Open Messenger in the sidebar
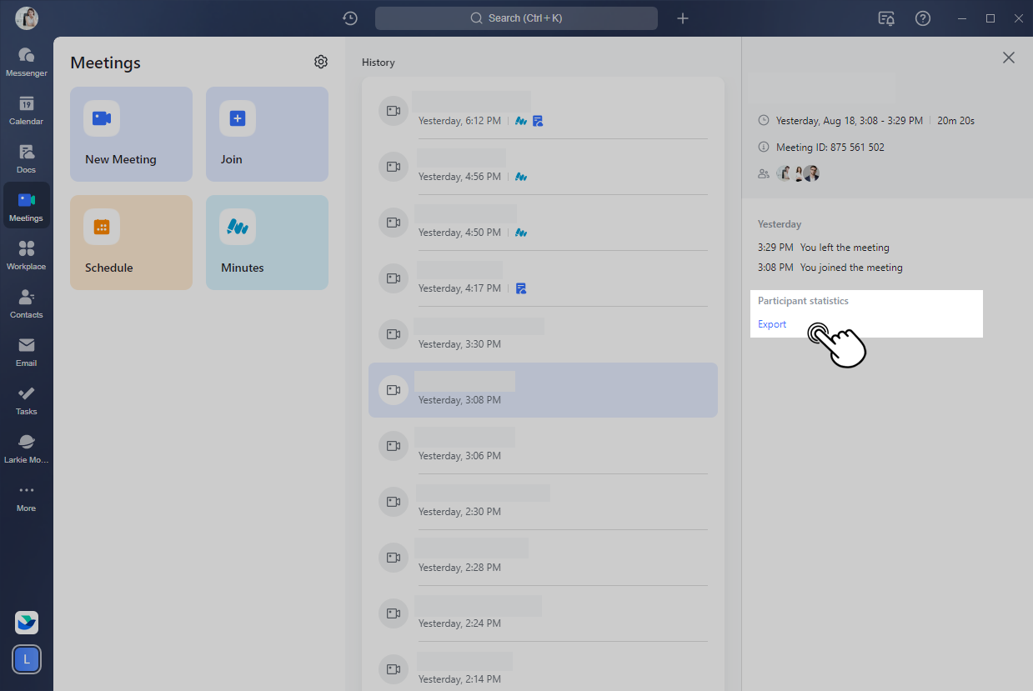 [x=26, y=62]
